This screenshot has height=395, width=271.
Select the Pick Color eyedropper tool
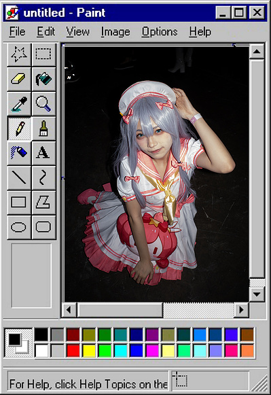[19, 103]
